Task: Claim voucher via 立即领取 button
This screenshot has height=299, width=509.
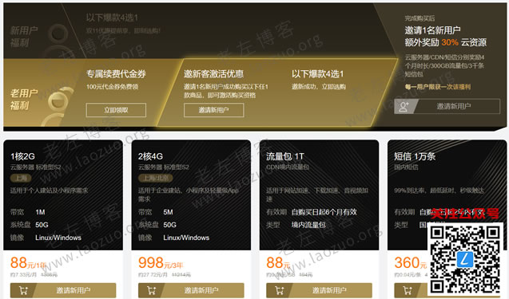Action: pos(116,110)
